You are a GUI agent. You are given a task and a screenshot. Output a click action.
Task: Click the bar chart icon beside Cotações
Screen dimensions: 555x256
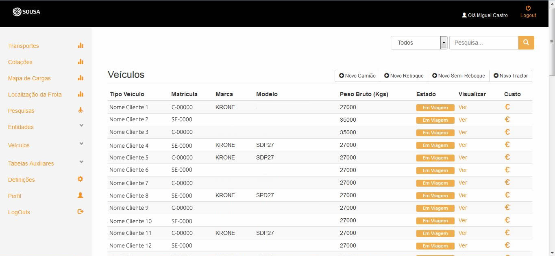(x=81, y=62)
